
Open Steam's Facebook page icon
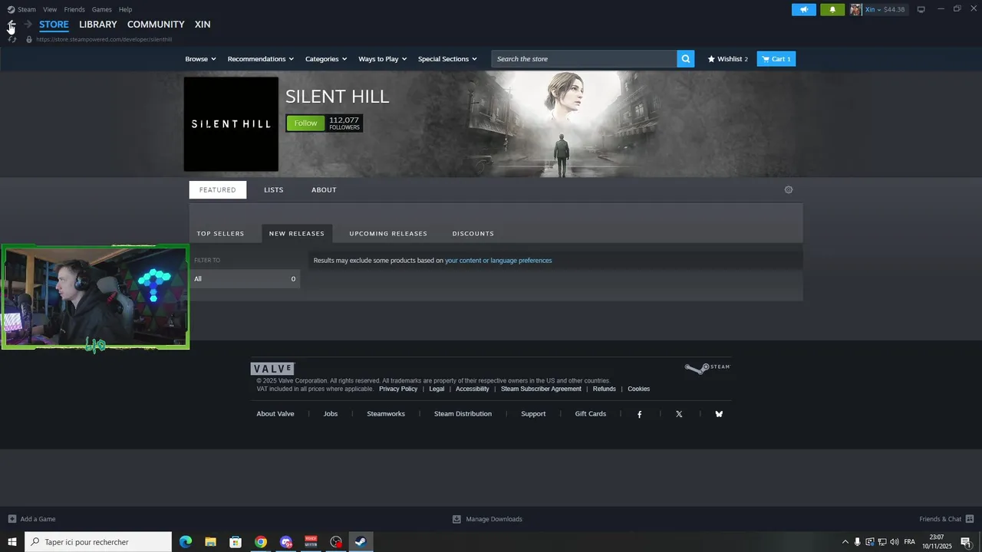point(640,414)
